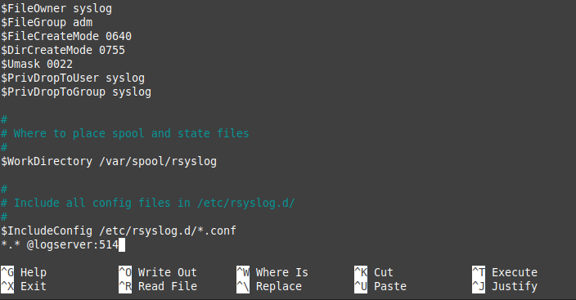Click the $IncludeConfig /etc/rsyslog.d/*.conf line

[119, 231]
